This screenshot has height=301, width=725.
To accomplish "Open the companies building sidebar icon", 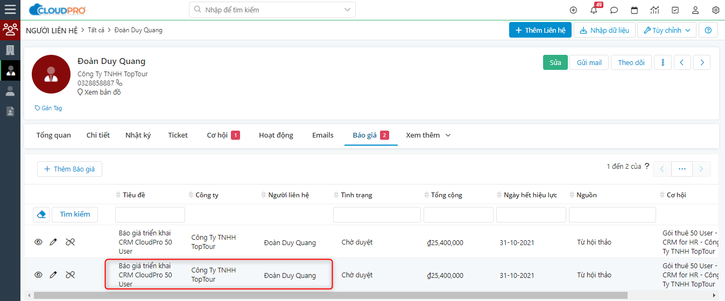I will (x=10, y=50).
